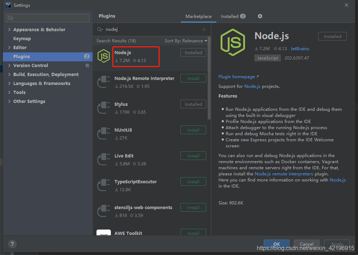The height and width of the screenshot is (255, 358).
Task: Open help with the question mark icon
Action: [x=12, y=244]
